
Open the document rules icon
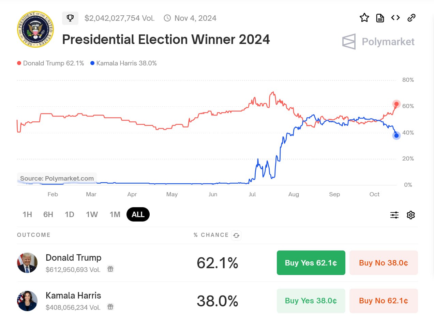pos(380,18)
